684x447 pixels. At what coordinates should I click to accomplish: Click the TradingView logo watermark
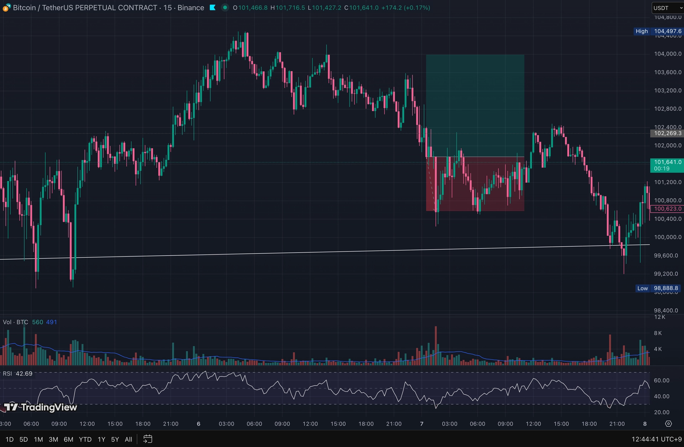(x=41, y=407)
